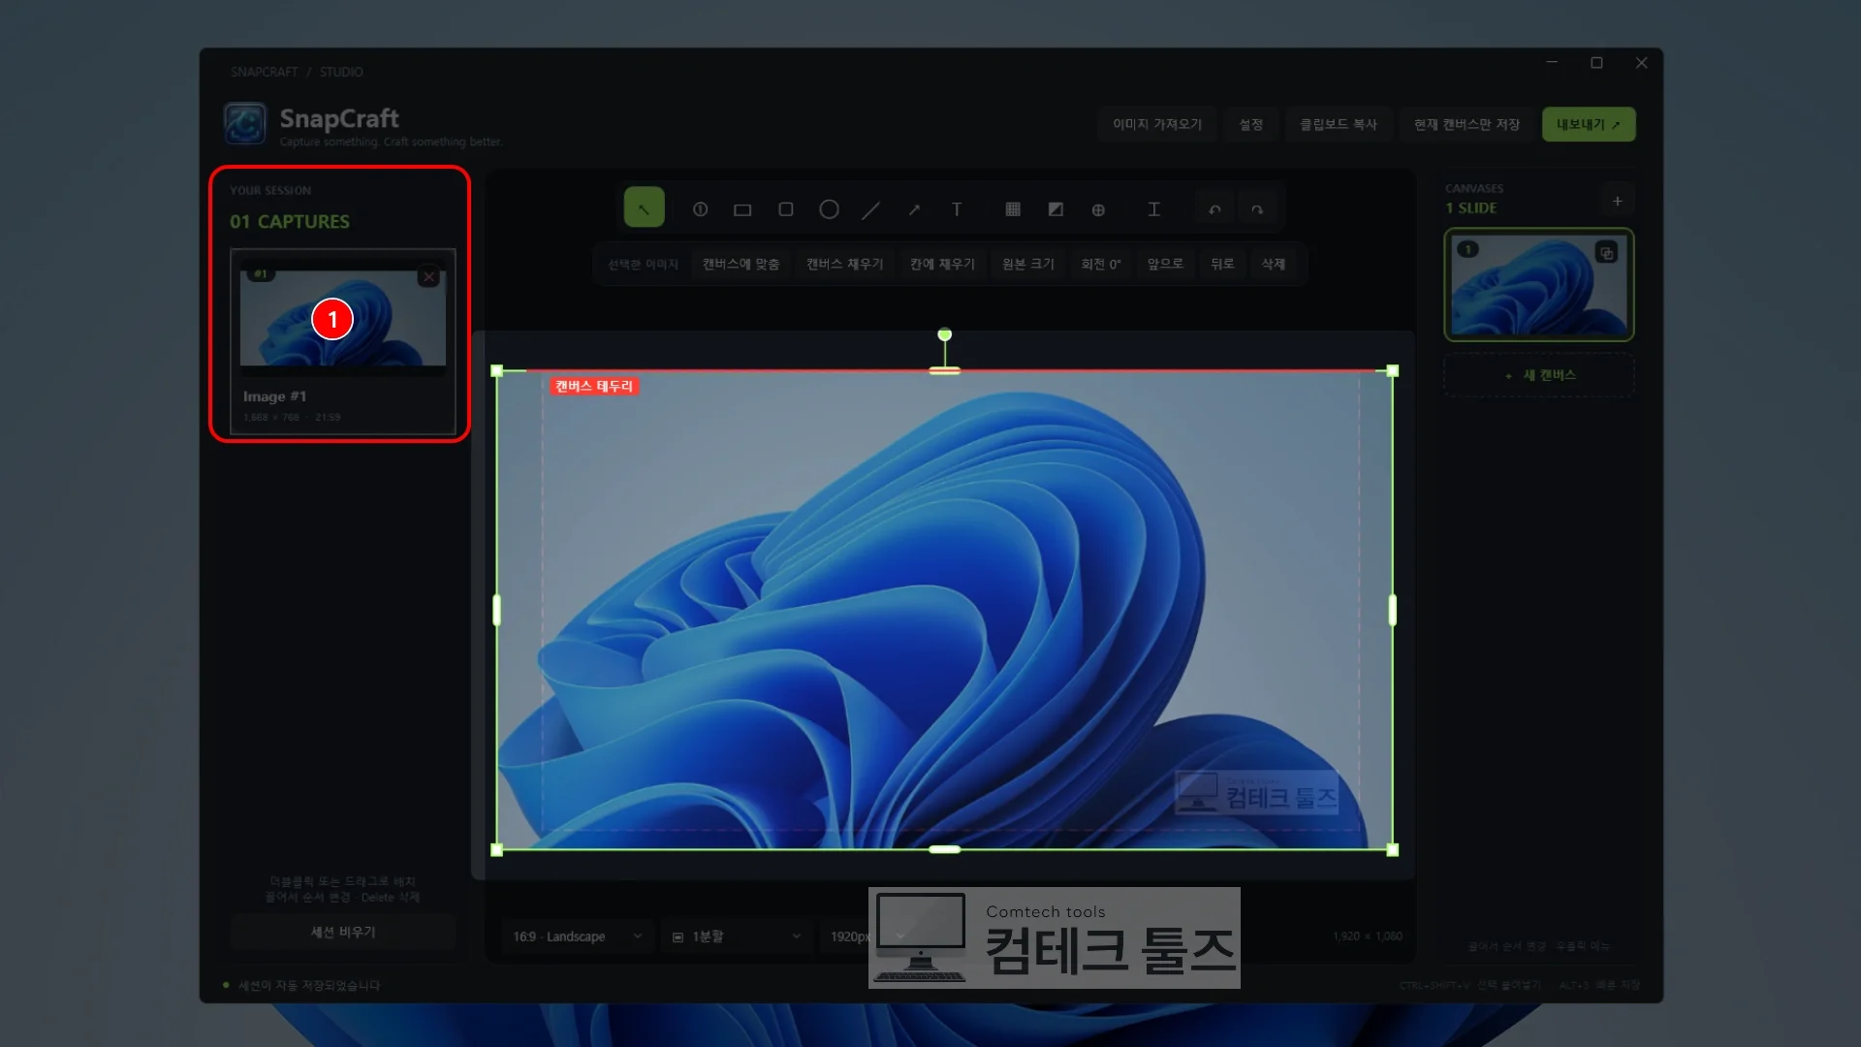Click 이미지 가져오기 to import an image
The width and height of the screenshot is (1861, 1047).
(1157, 124)
